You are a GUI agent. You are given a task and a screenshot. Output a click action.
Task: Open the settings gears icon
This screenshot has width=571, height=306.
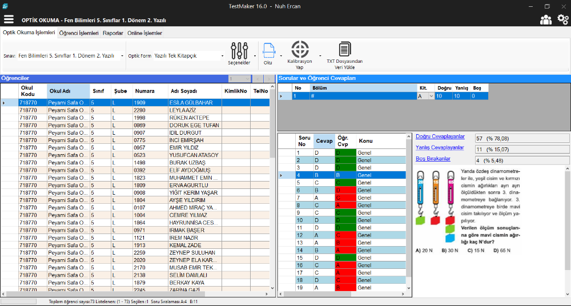point(563,19)
